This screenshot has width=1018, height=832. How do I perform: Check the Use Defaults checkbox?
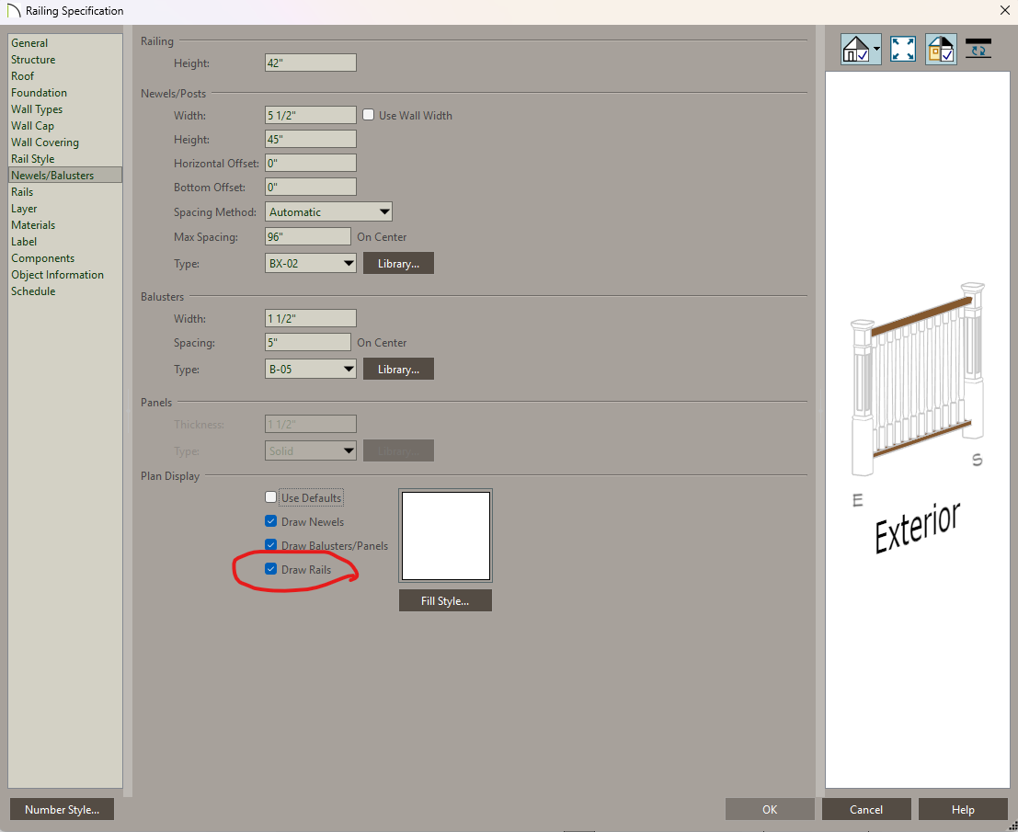point(271,497)
